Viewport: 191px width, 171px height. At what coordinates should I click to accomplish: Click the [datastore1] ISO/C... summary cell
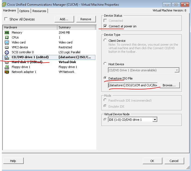click(75, 57)
